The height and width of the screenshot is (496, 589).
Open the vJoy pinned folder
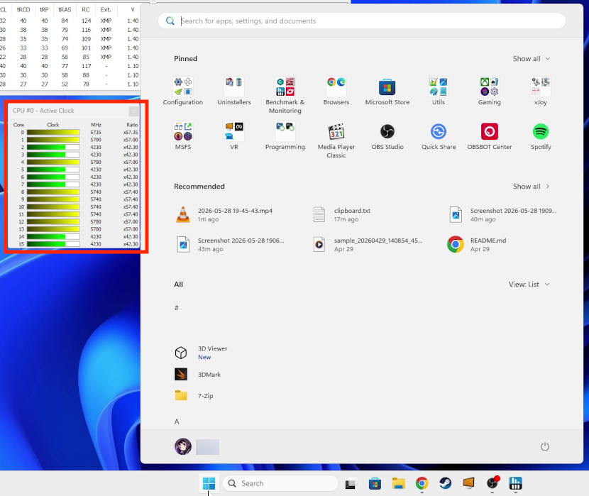(x=541, y=92)
